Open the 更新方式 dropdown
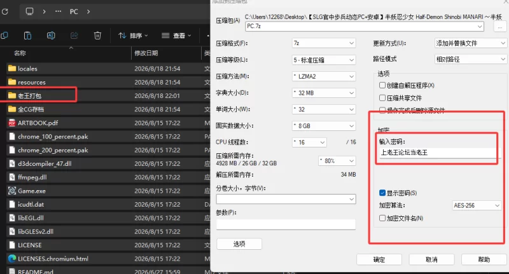This screenshot has width=509, height=274. 471,43
